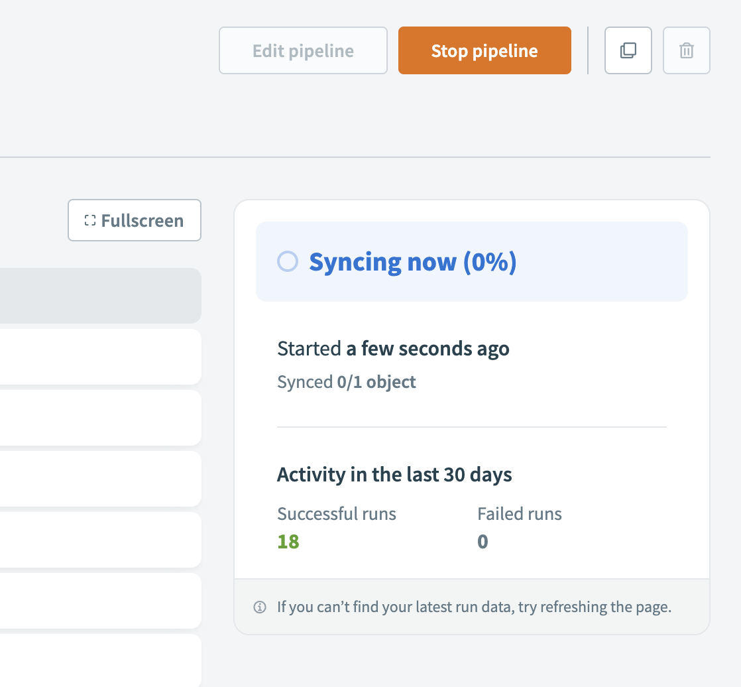Click the 'Failed runs' count of 0
This screenshot has width=741, height=687.
point(483,541)
